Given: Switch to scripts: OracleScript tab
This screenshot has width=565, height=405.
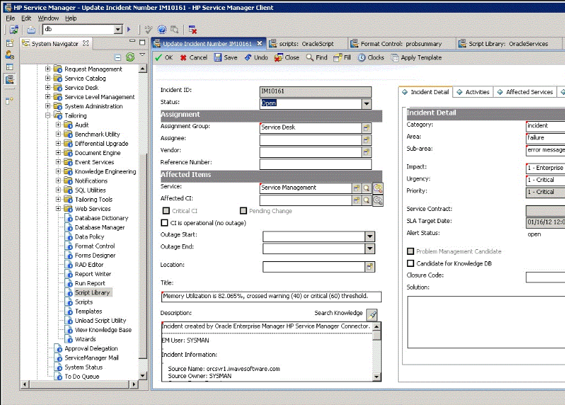Looking at the screenshot, I should (x=307, y=44).
